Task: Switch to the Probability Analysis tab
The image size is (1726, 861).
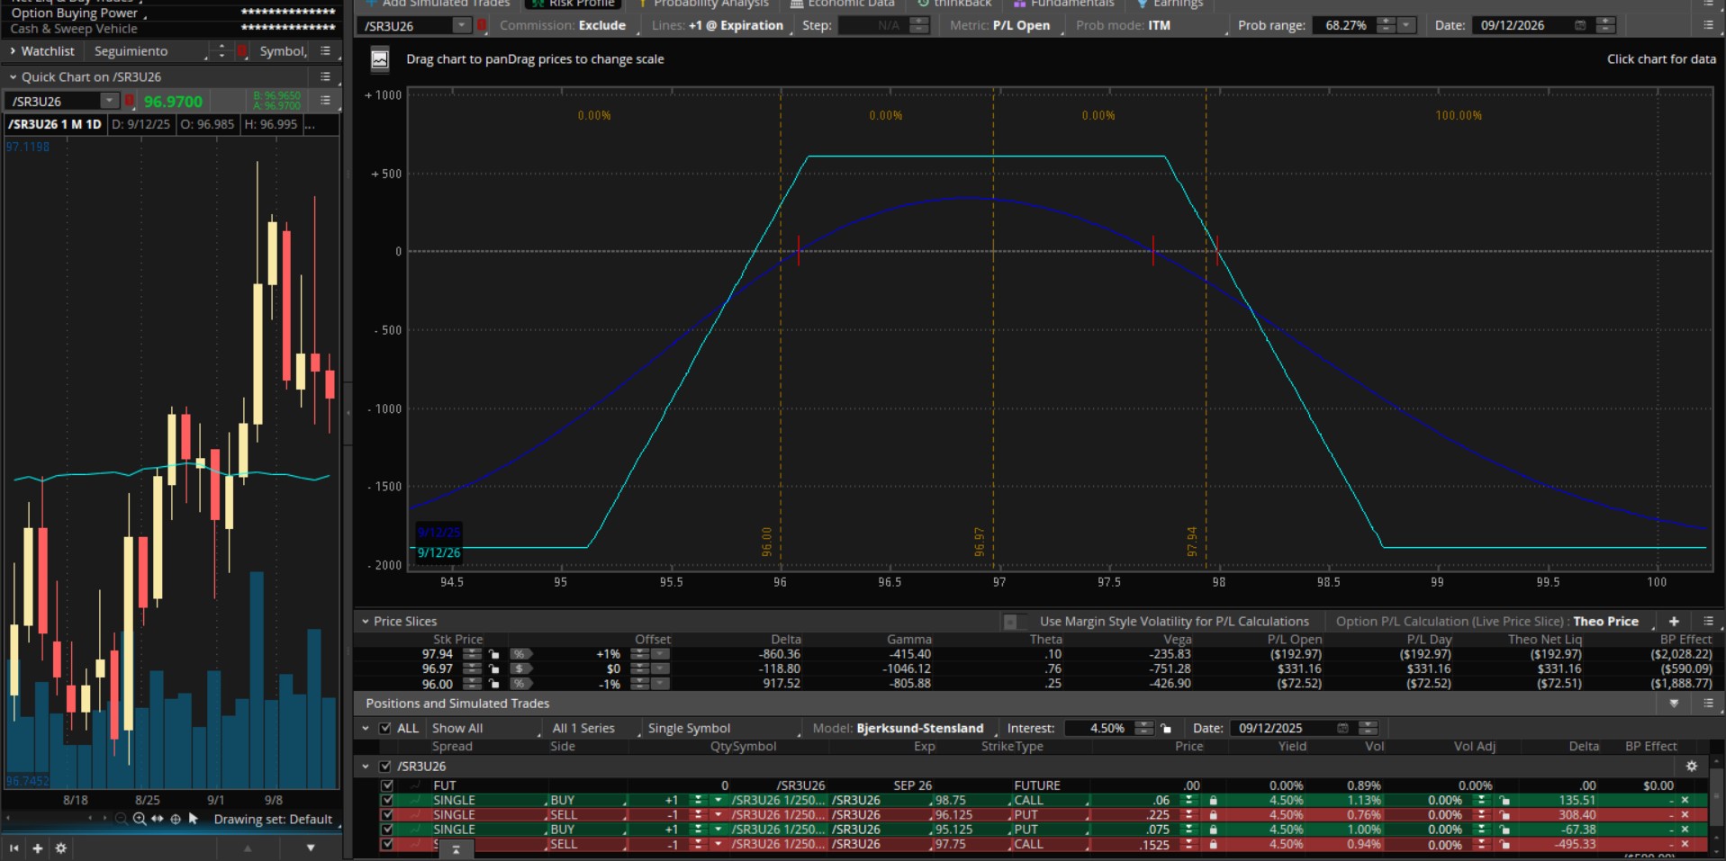Action: click(710, 4)
